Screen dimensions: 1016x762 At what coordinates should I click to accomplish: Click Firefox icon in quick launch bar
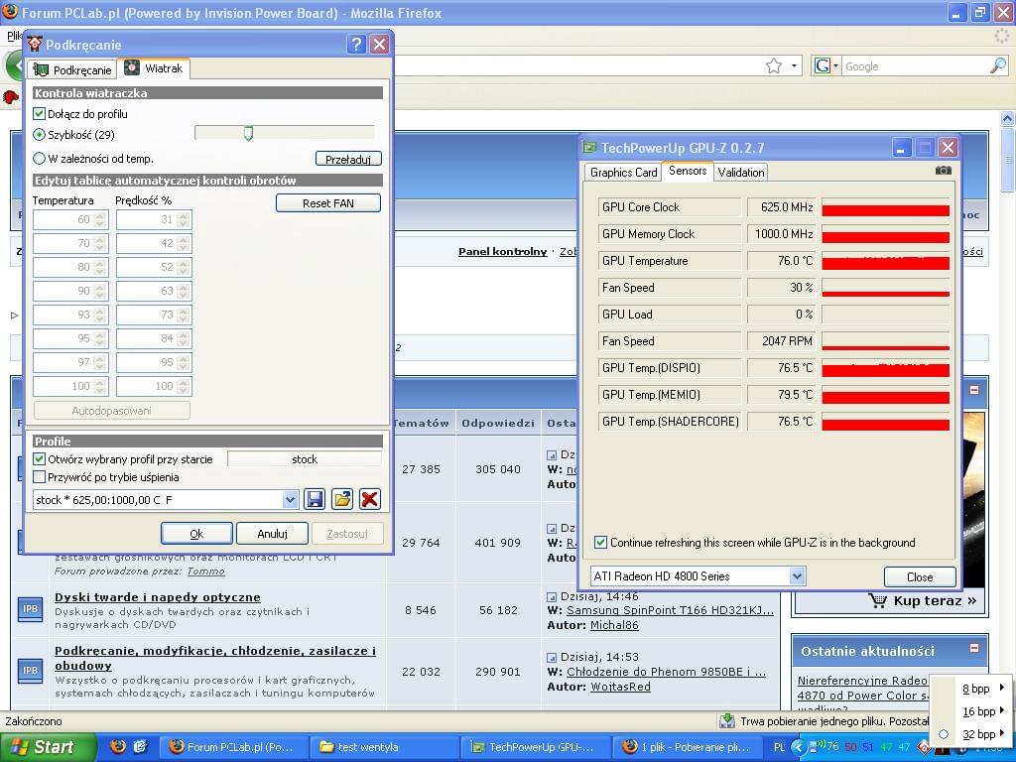117,746
